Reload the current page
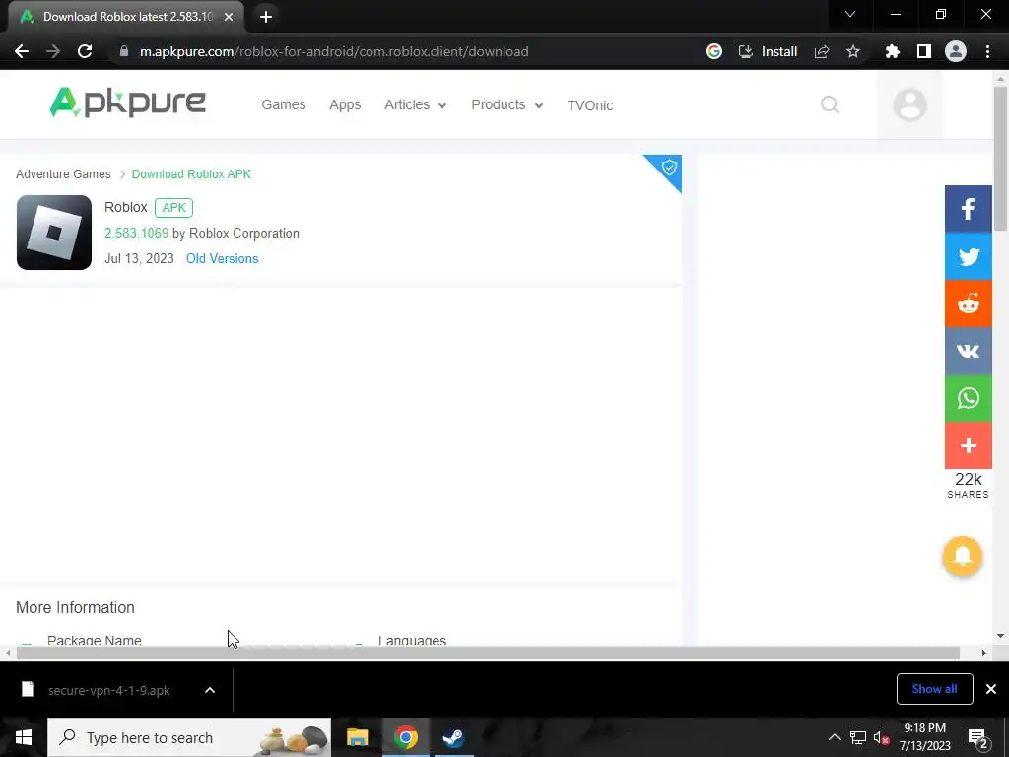The width and height of the screenshot is (1009, 757). (x=85, y=51)
